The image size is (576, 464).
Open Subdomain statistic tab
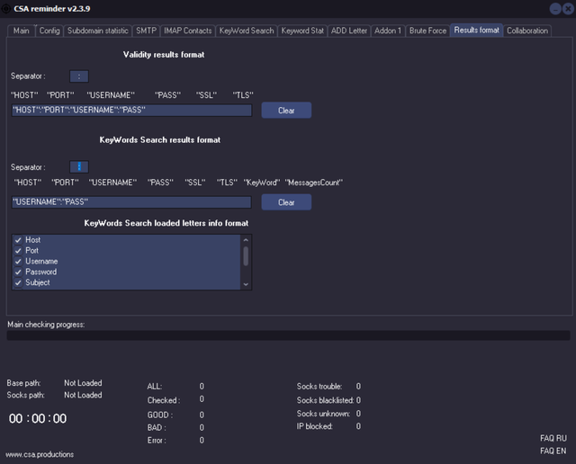98,31
